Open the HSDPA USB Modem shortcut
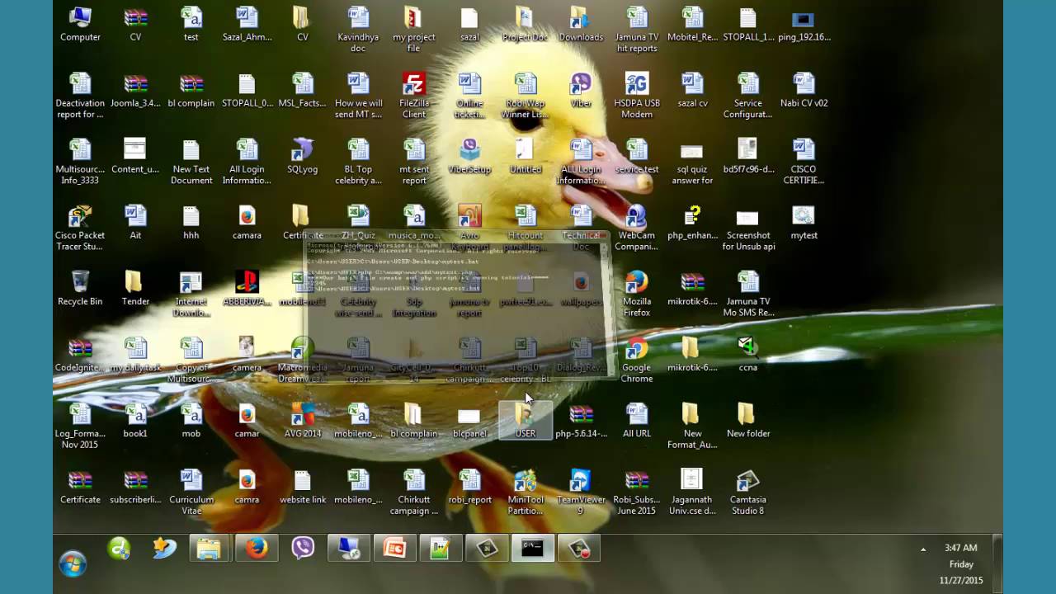This screenshot has width=1056, height=594. 636,95
